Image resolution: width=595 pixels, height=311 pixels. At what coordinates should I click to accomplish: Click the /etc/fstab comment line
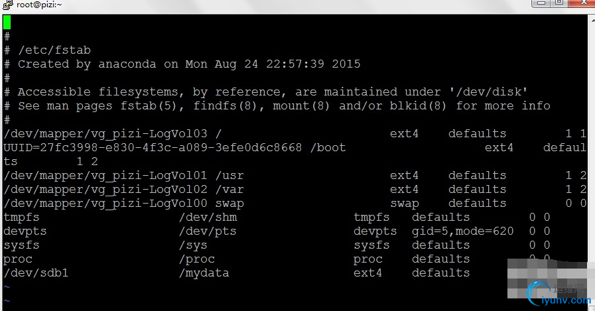(48, 50)
